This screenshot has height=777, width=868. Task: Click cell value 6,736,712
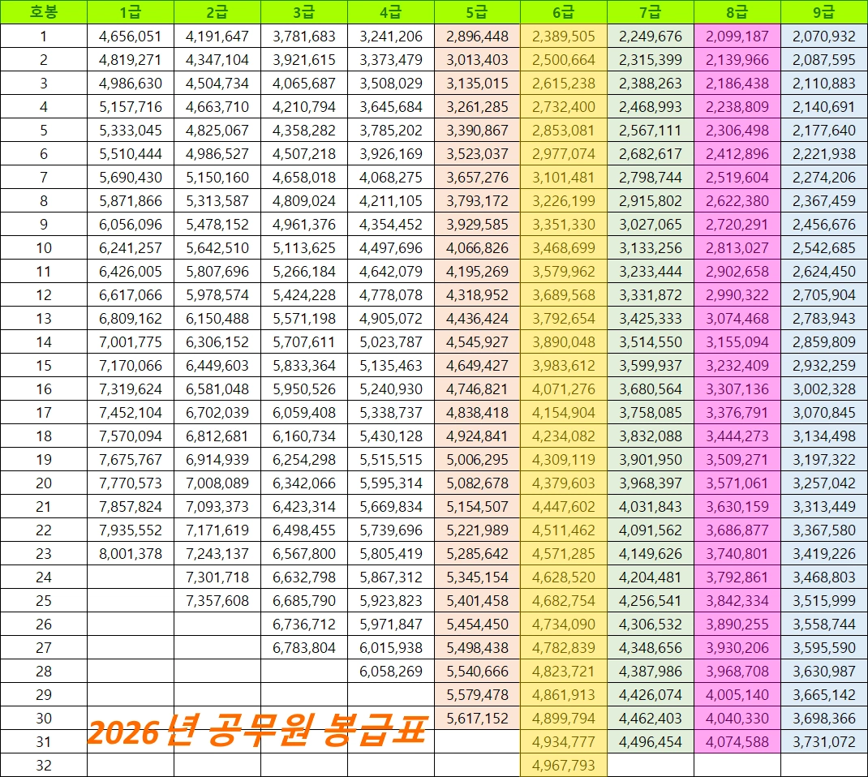click(x=304, y=625)
